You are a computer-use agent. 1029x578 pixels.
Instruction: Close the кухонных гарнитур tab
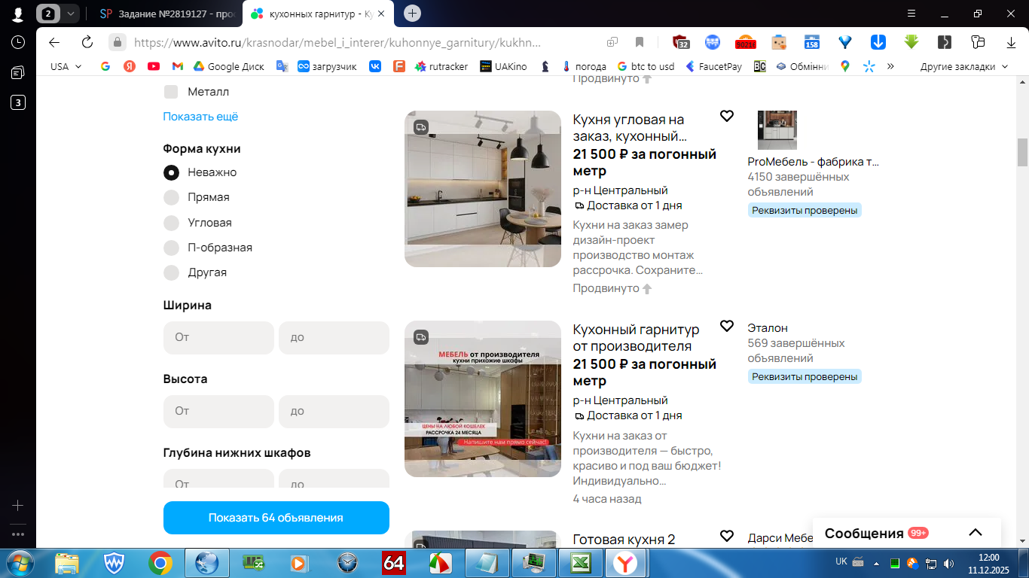(x=380, y=14)
